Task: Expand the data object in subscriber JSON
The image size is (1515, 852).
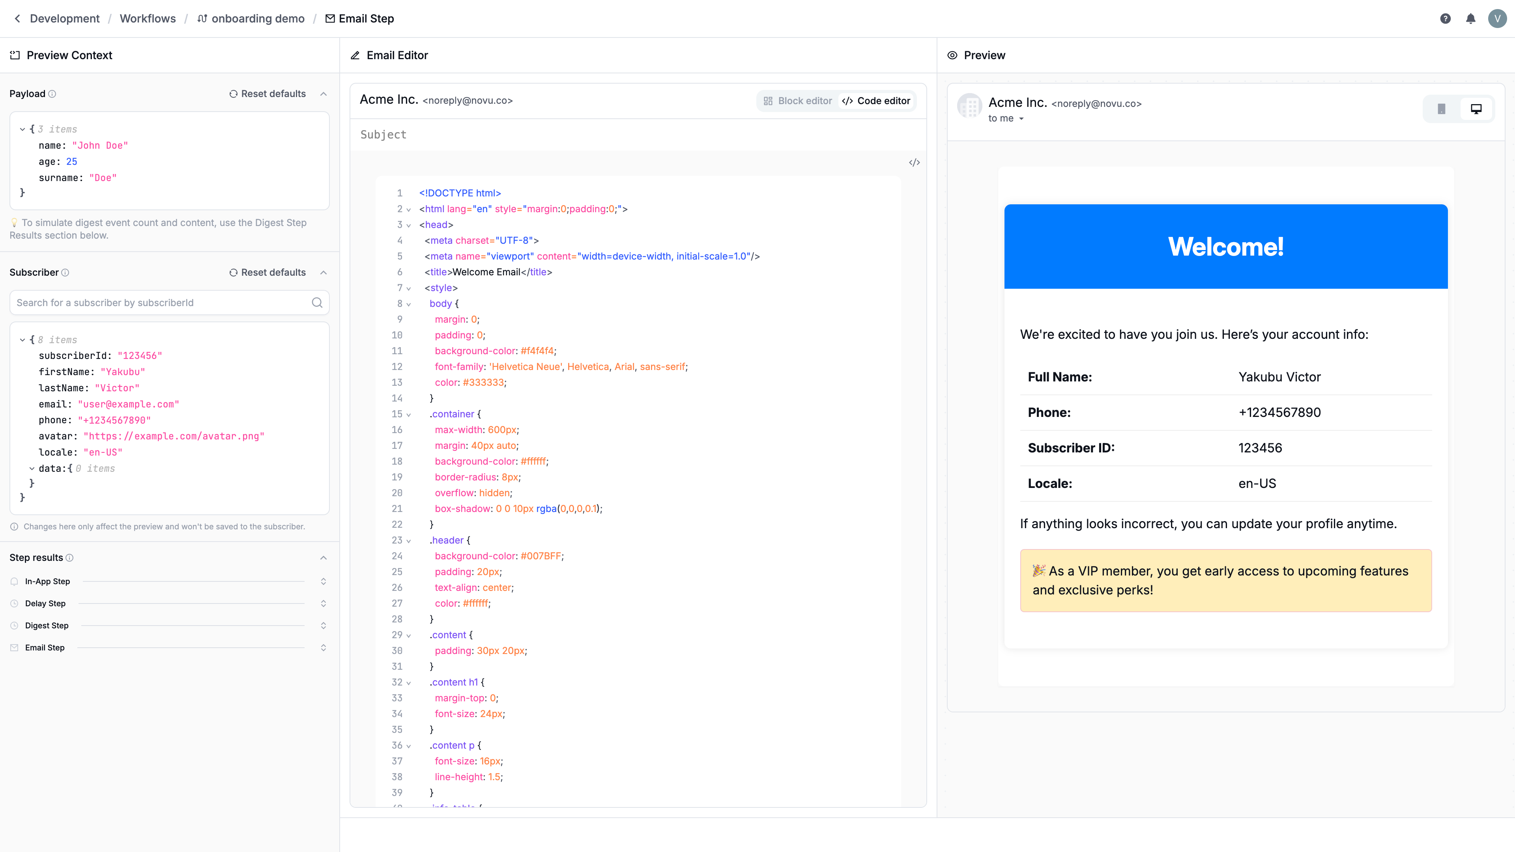Action: (32, 468)
